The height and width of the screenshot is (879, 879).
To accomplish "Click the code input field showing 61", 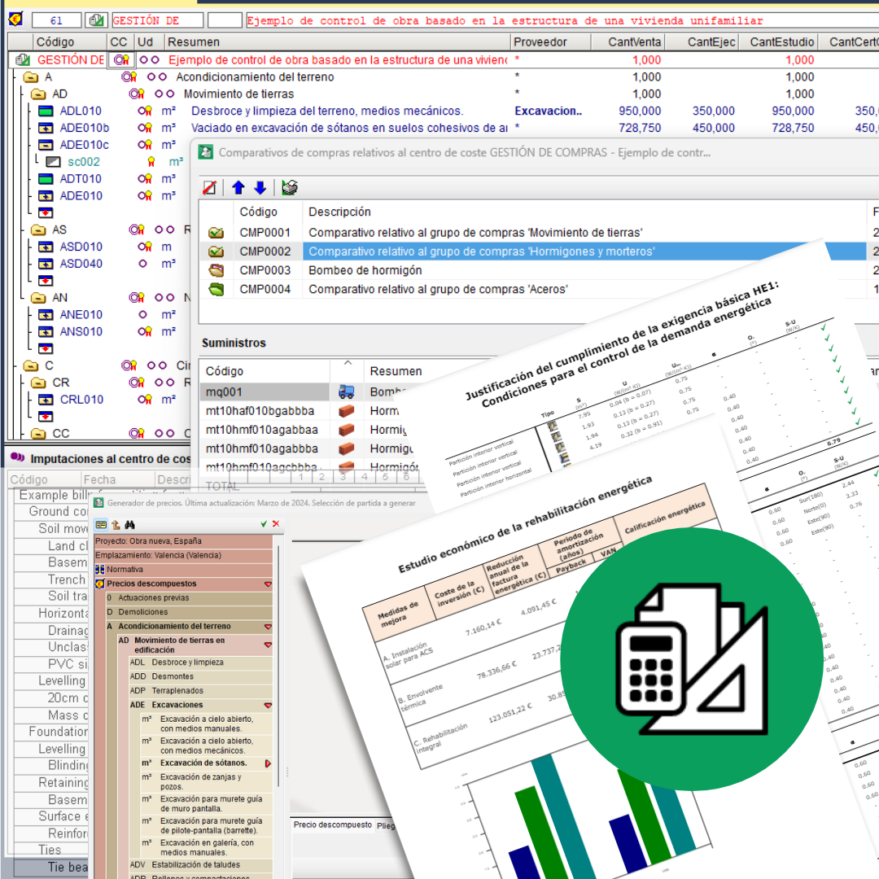I will pos(57,20).
